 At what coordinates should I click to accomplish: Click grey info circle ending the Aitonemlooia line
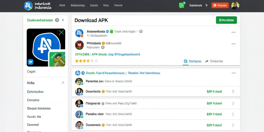coord(141,31)
